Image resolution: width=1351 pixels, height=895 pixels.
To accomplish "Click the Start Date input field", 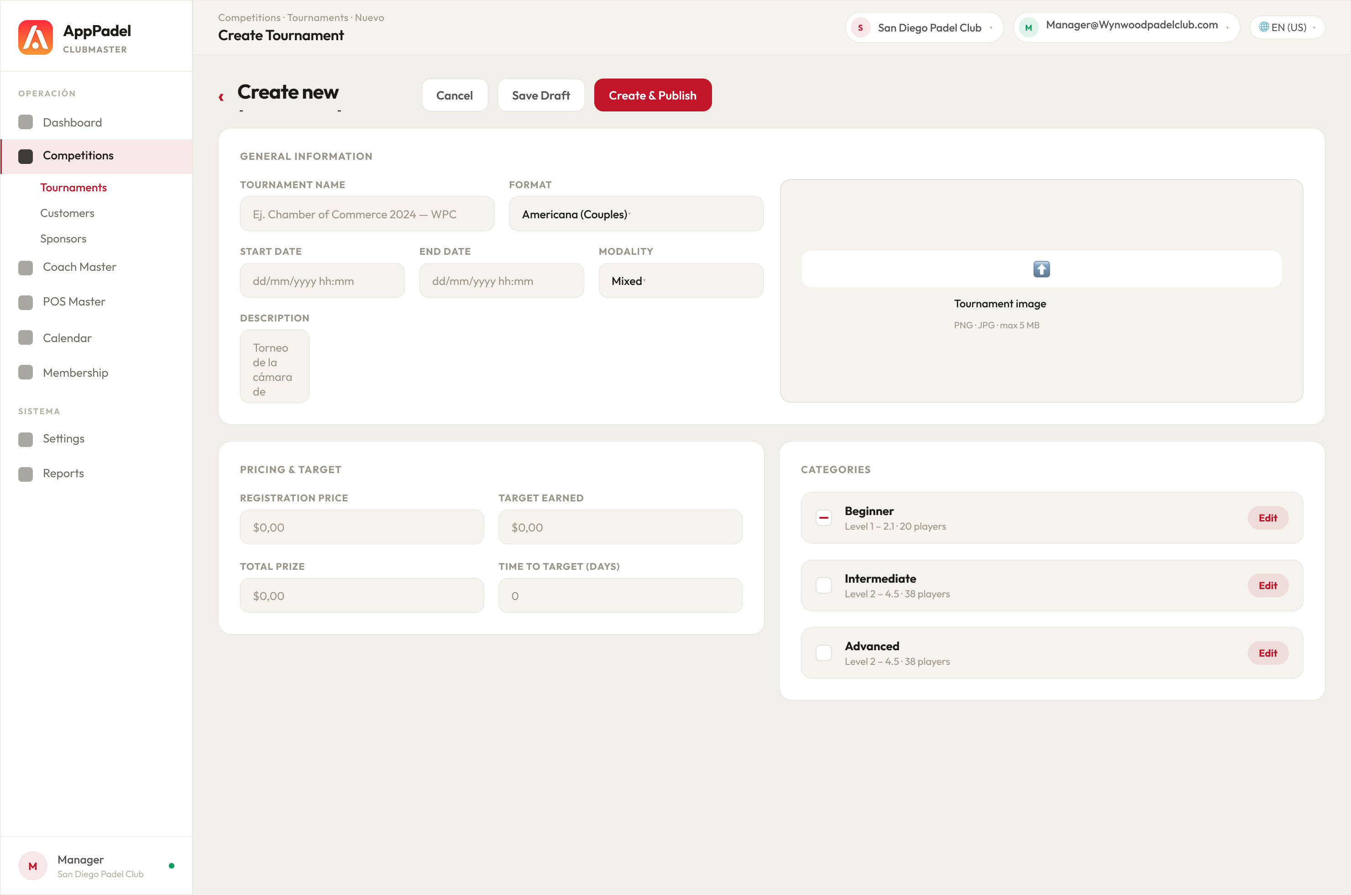I will pos(322,280).
